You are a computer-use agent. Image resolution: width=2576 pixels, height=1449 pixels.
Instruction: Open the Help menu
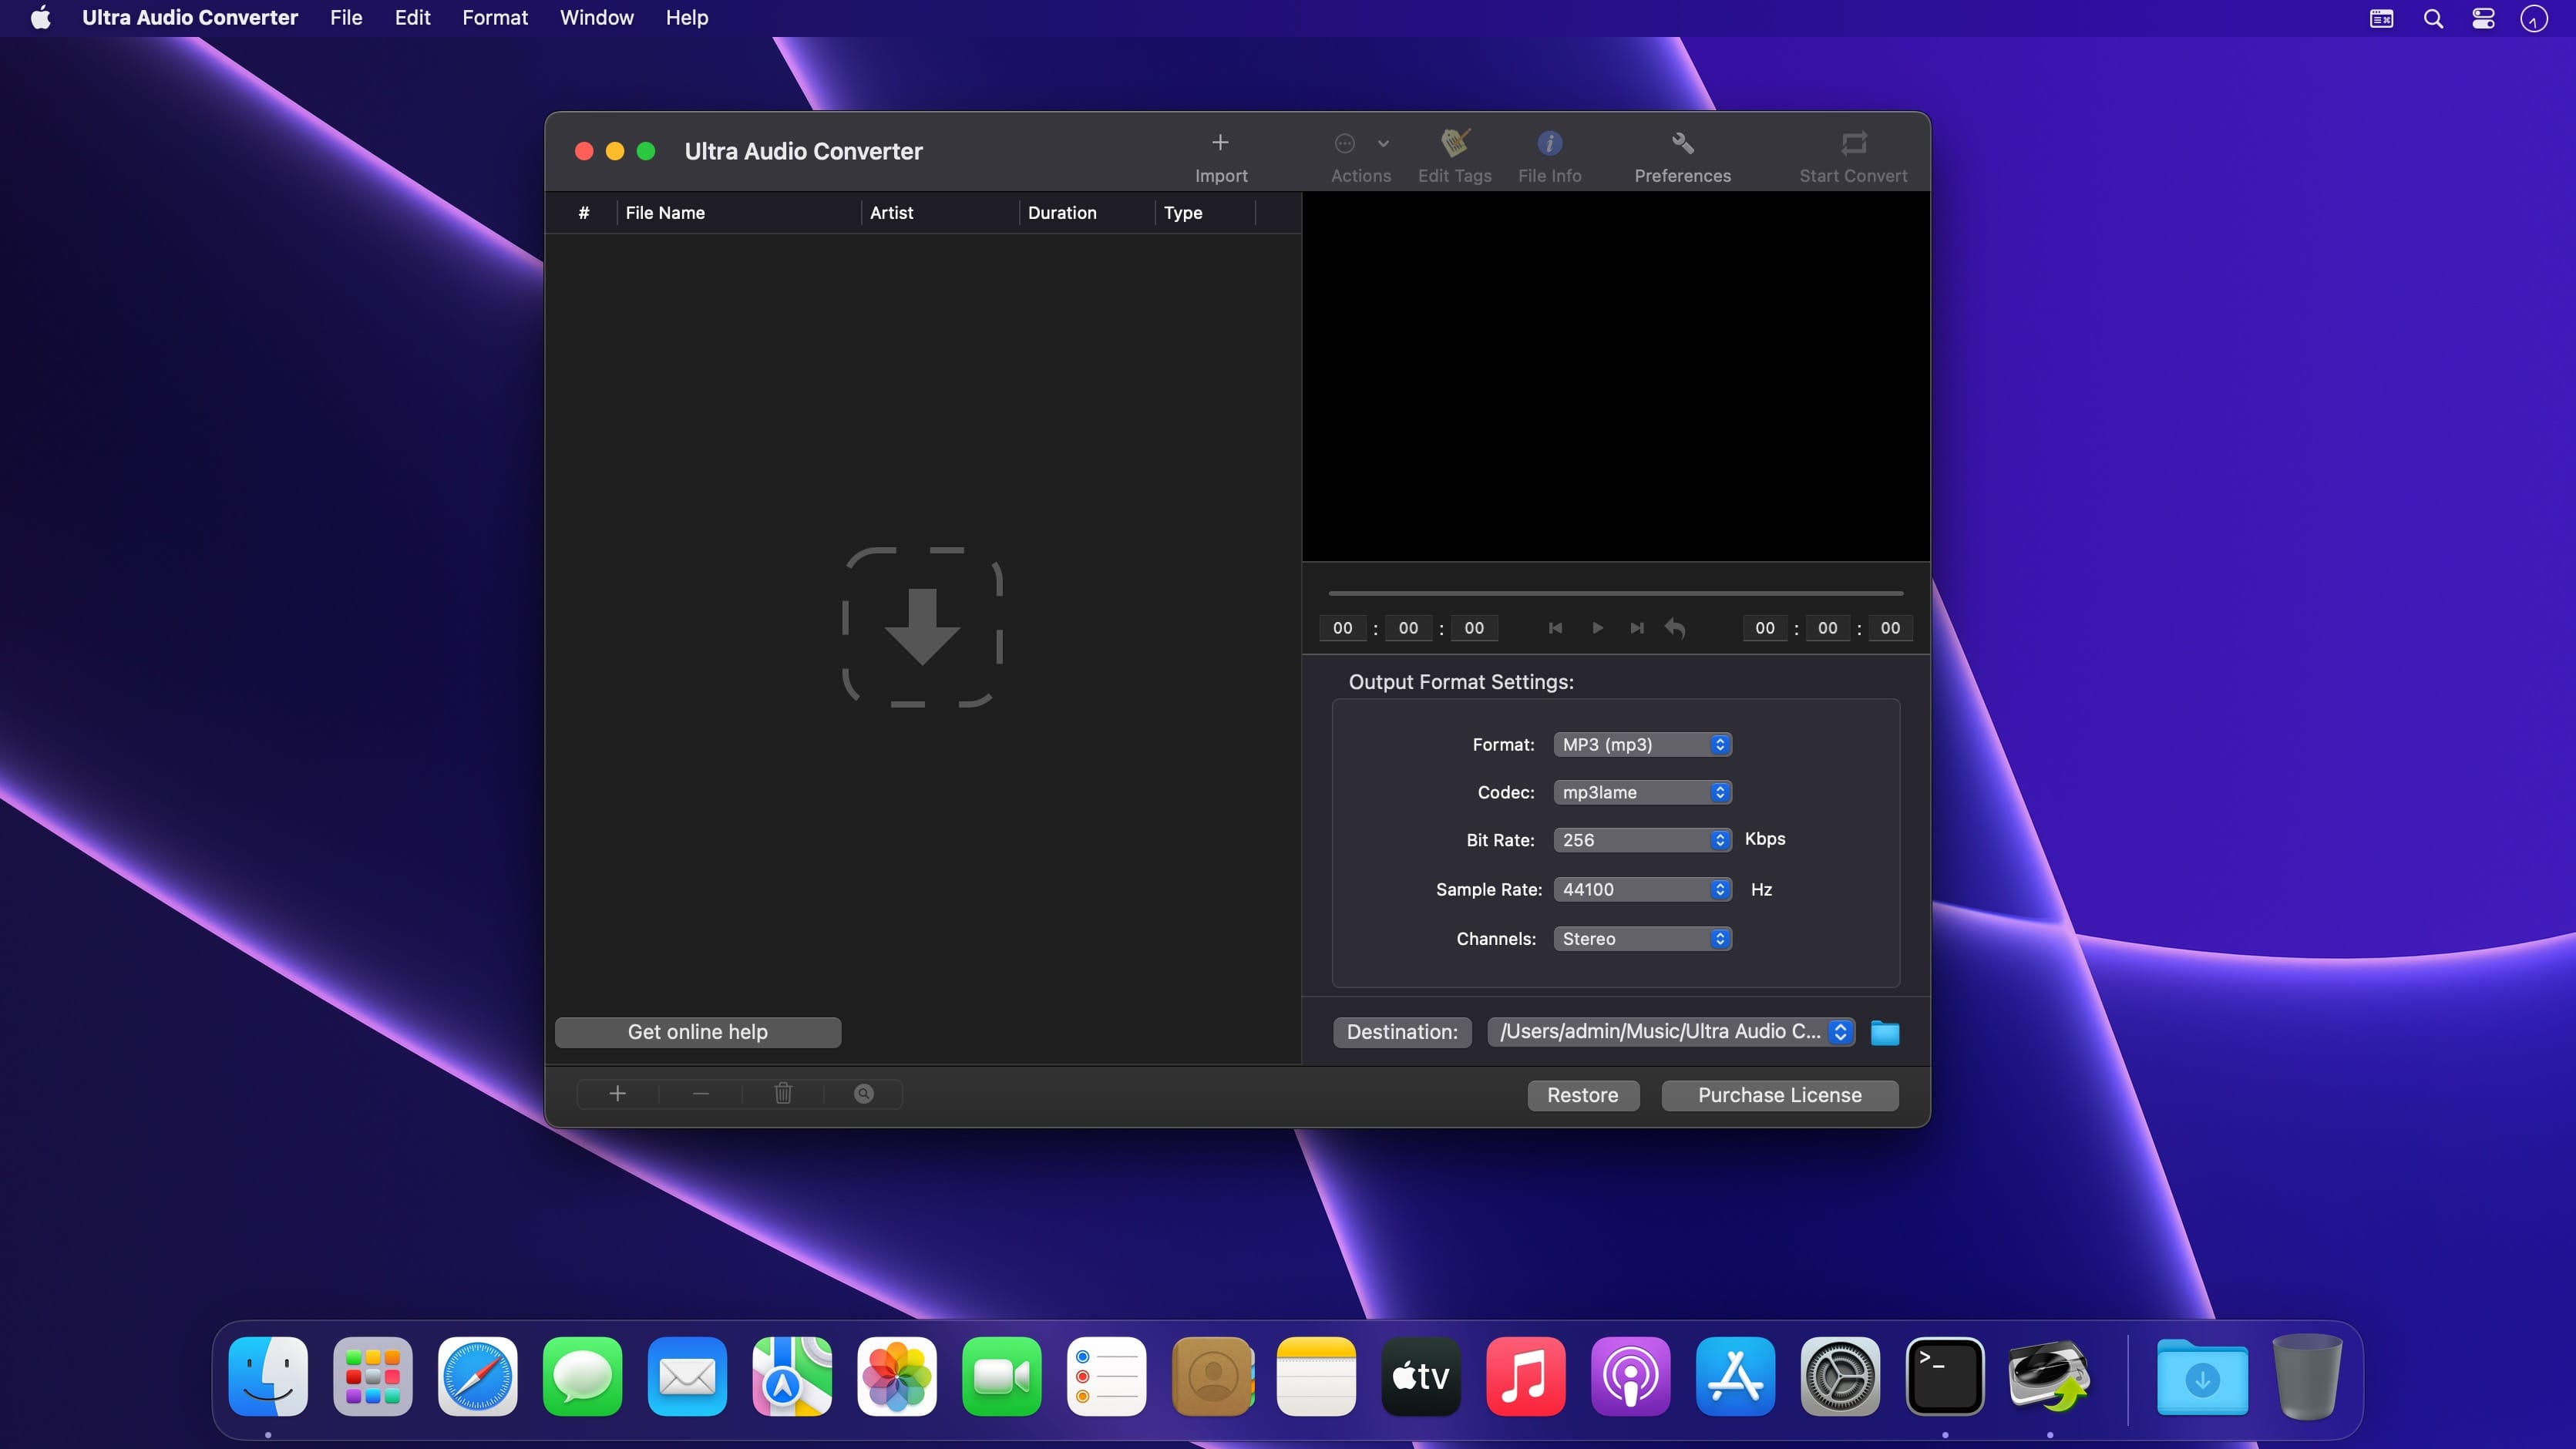pos(687,18)
